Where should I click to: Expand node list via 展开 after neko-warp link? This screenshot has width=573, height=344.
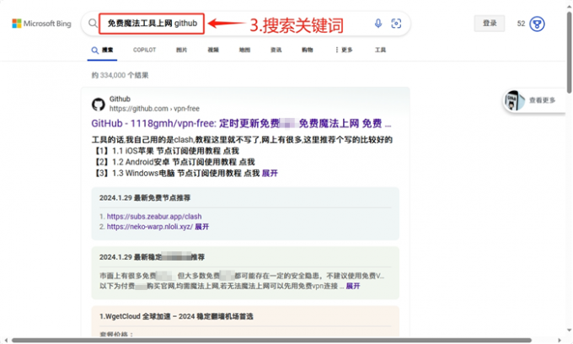[201, 227]
